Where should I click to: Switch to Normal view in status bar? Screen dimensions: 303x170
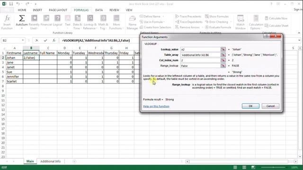235,167
